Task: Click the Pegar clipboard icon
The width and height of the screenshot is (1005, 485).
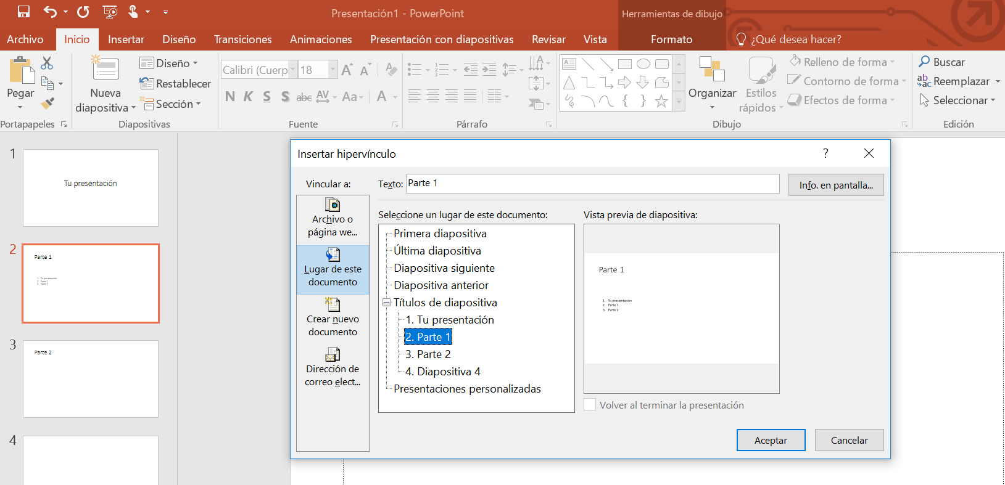Action: (x=21, y=70)
